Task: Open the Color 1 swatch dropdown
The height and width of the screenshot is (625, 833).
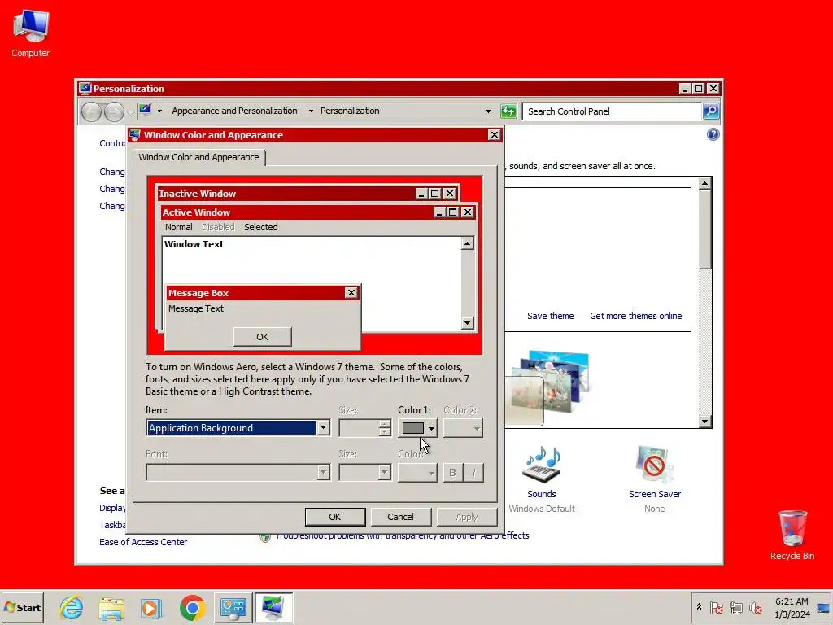Action: [417, 428]
